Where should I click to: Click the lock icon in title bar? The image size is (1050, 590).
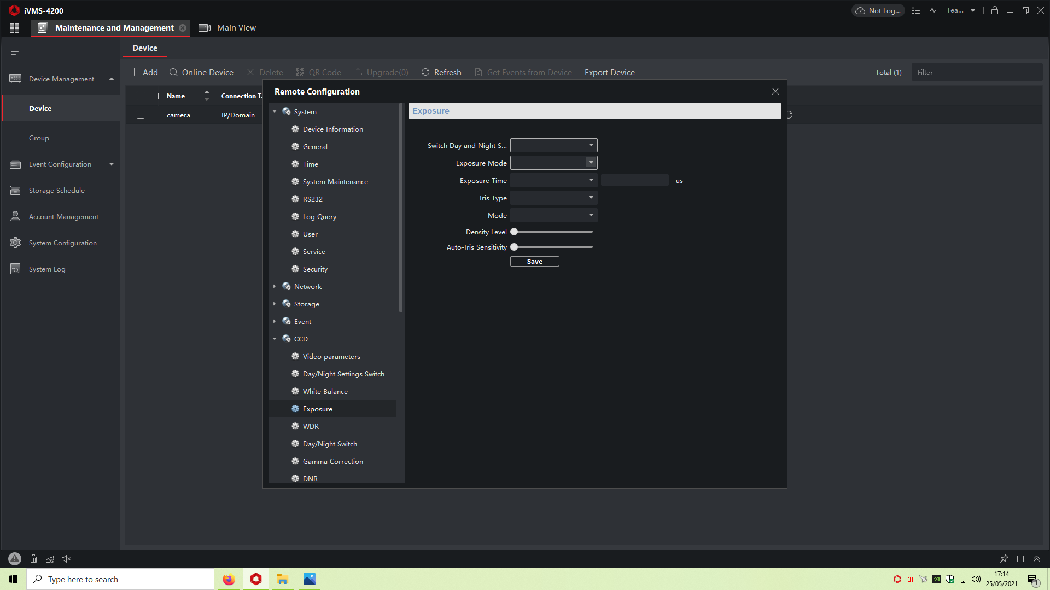(x=995, y=10)
